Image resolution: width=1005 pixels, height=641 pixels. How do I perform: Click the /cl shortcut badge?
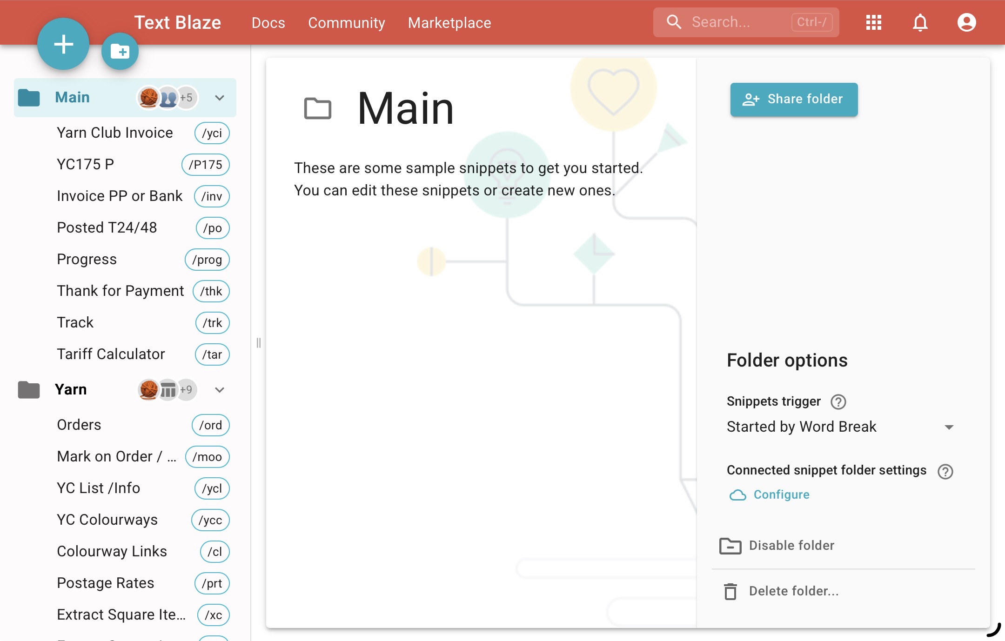pos(215,552)
